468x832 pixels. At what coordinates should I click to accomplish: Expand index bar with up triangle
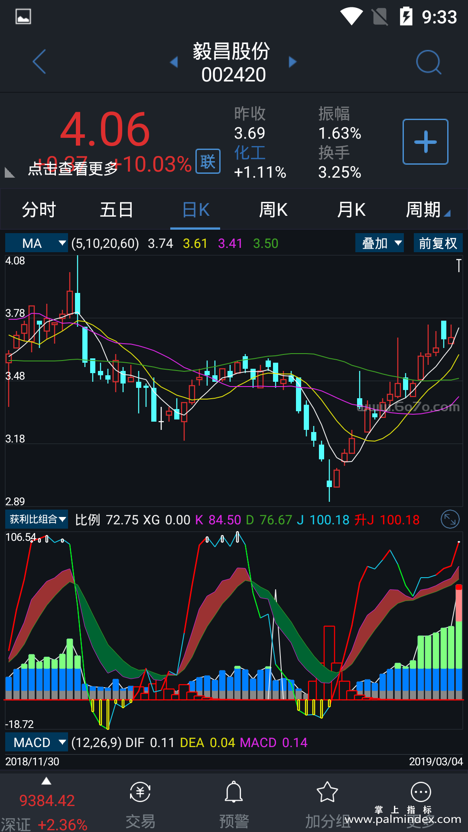pos(46,781)
